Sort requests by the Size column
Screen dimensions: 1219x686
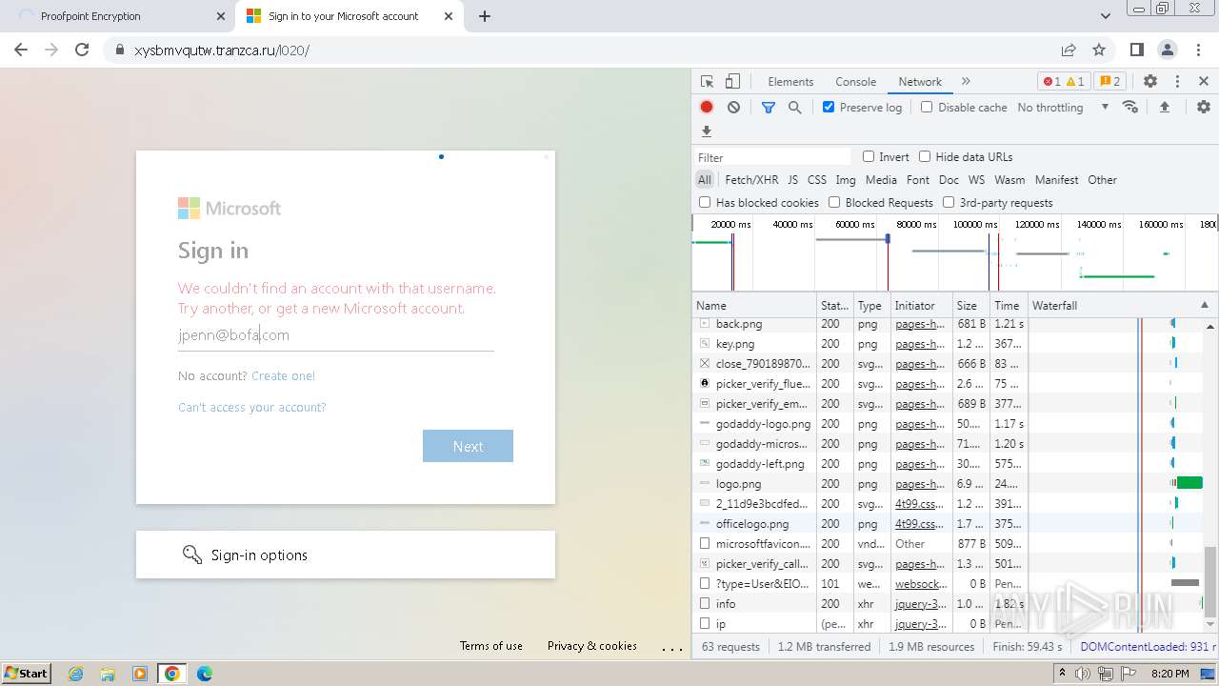point(971,305)
